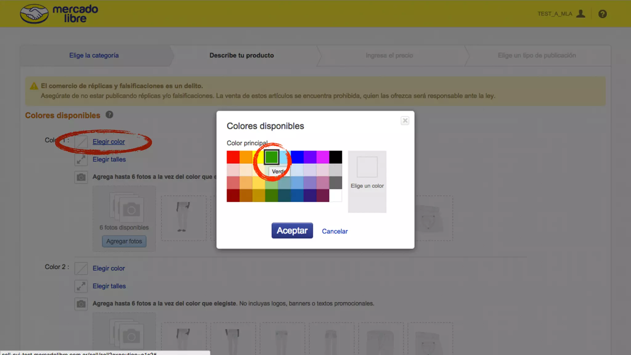Close the Colores disponibles dialog
This screenshot has width=631, height=355.
(x=405, y=120)
